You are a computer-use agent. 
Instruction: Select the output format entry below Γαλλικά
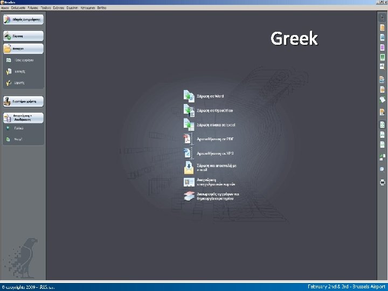15,140
